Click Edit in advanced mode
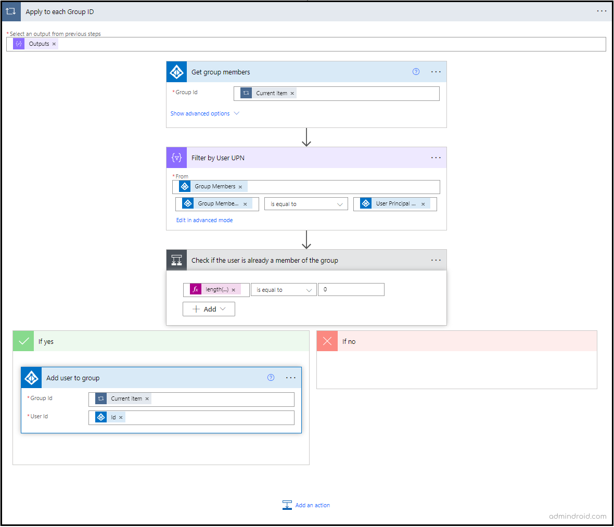 pos(204,220)
